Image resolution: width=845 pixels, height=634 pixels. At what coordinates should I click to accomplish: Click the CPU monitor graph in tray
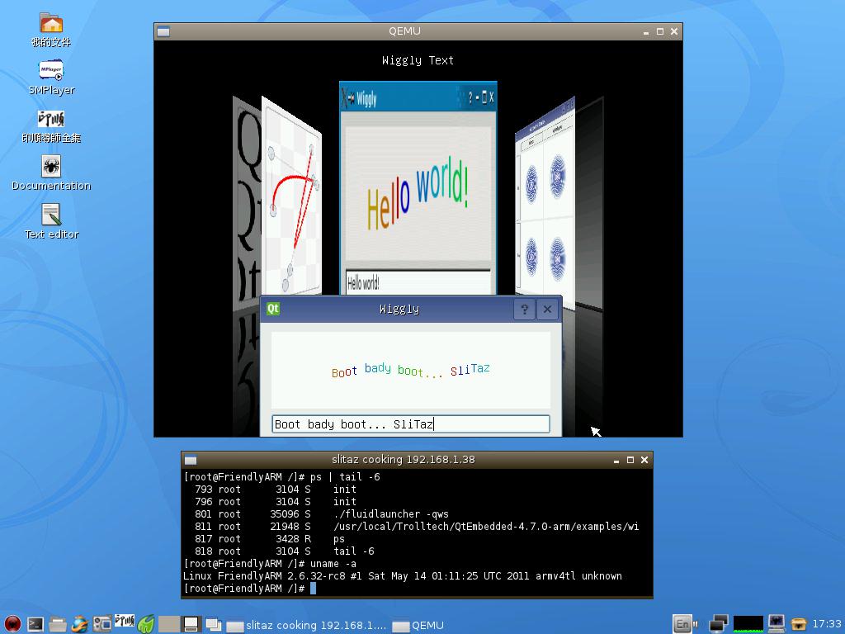748,624
